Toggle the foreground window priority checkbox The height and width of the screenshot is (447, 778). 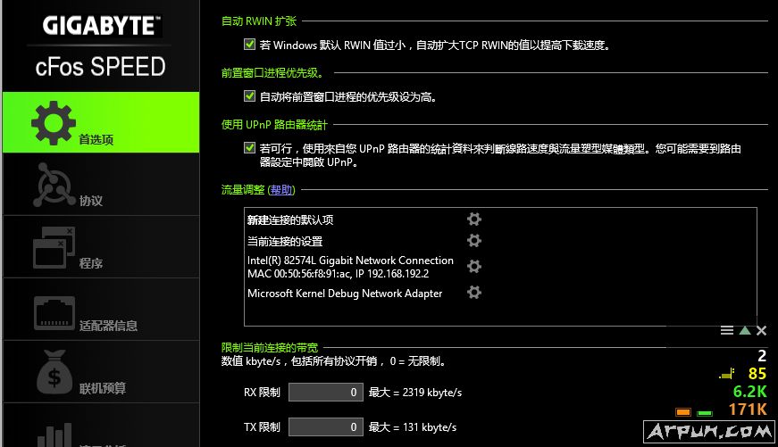[x=249, y=96]
